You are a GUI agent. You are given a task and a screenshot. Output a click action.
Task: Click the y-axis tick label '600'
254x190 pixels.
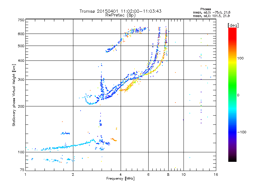coord(21,34)
